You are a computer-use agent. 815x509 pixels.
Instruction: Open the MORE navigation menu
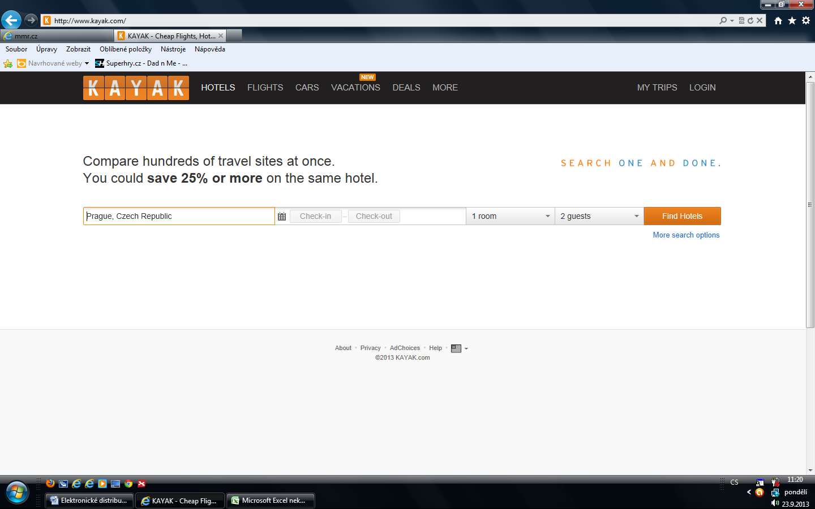point(445,88)
